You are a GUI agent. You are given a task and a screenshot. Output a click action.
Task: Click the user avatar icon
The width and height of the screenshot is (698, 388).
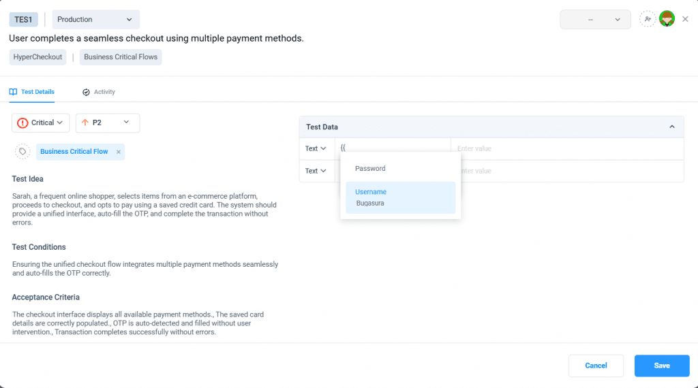tap(667, 20)
